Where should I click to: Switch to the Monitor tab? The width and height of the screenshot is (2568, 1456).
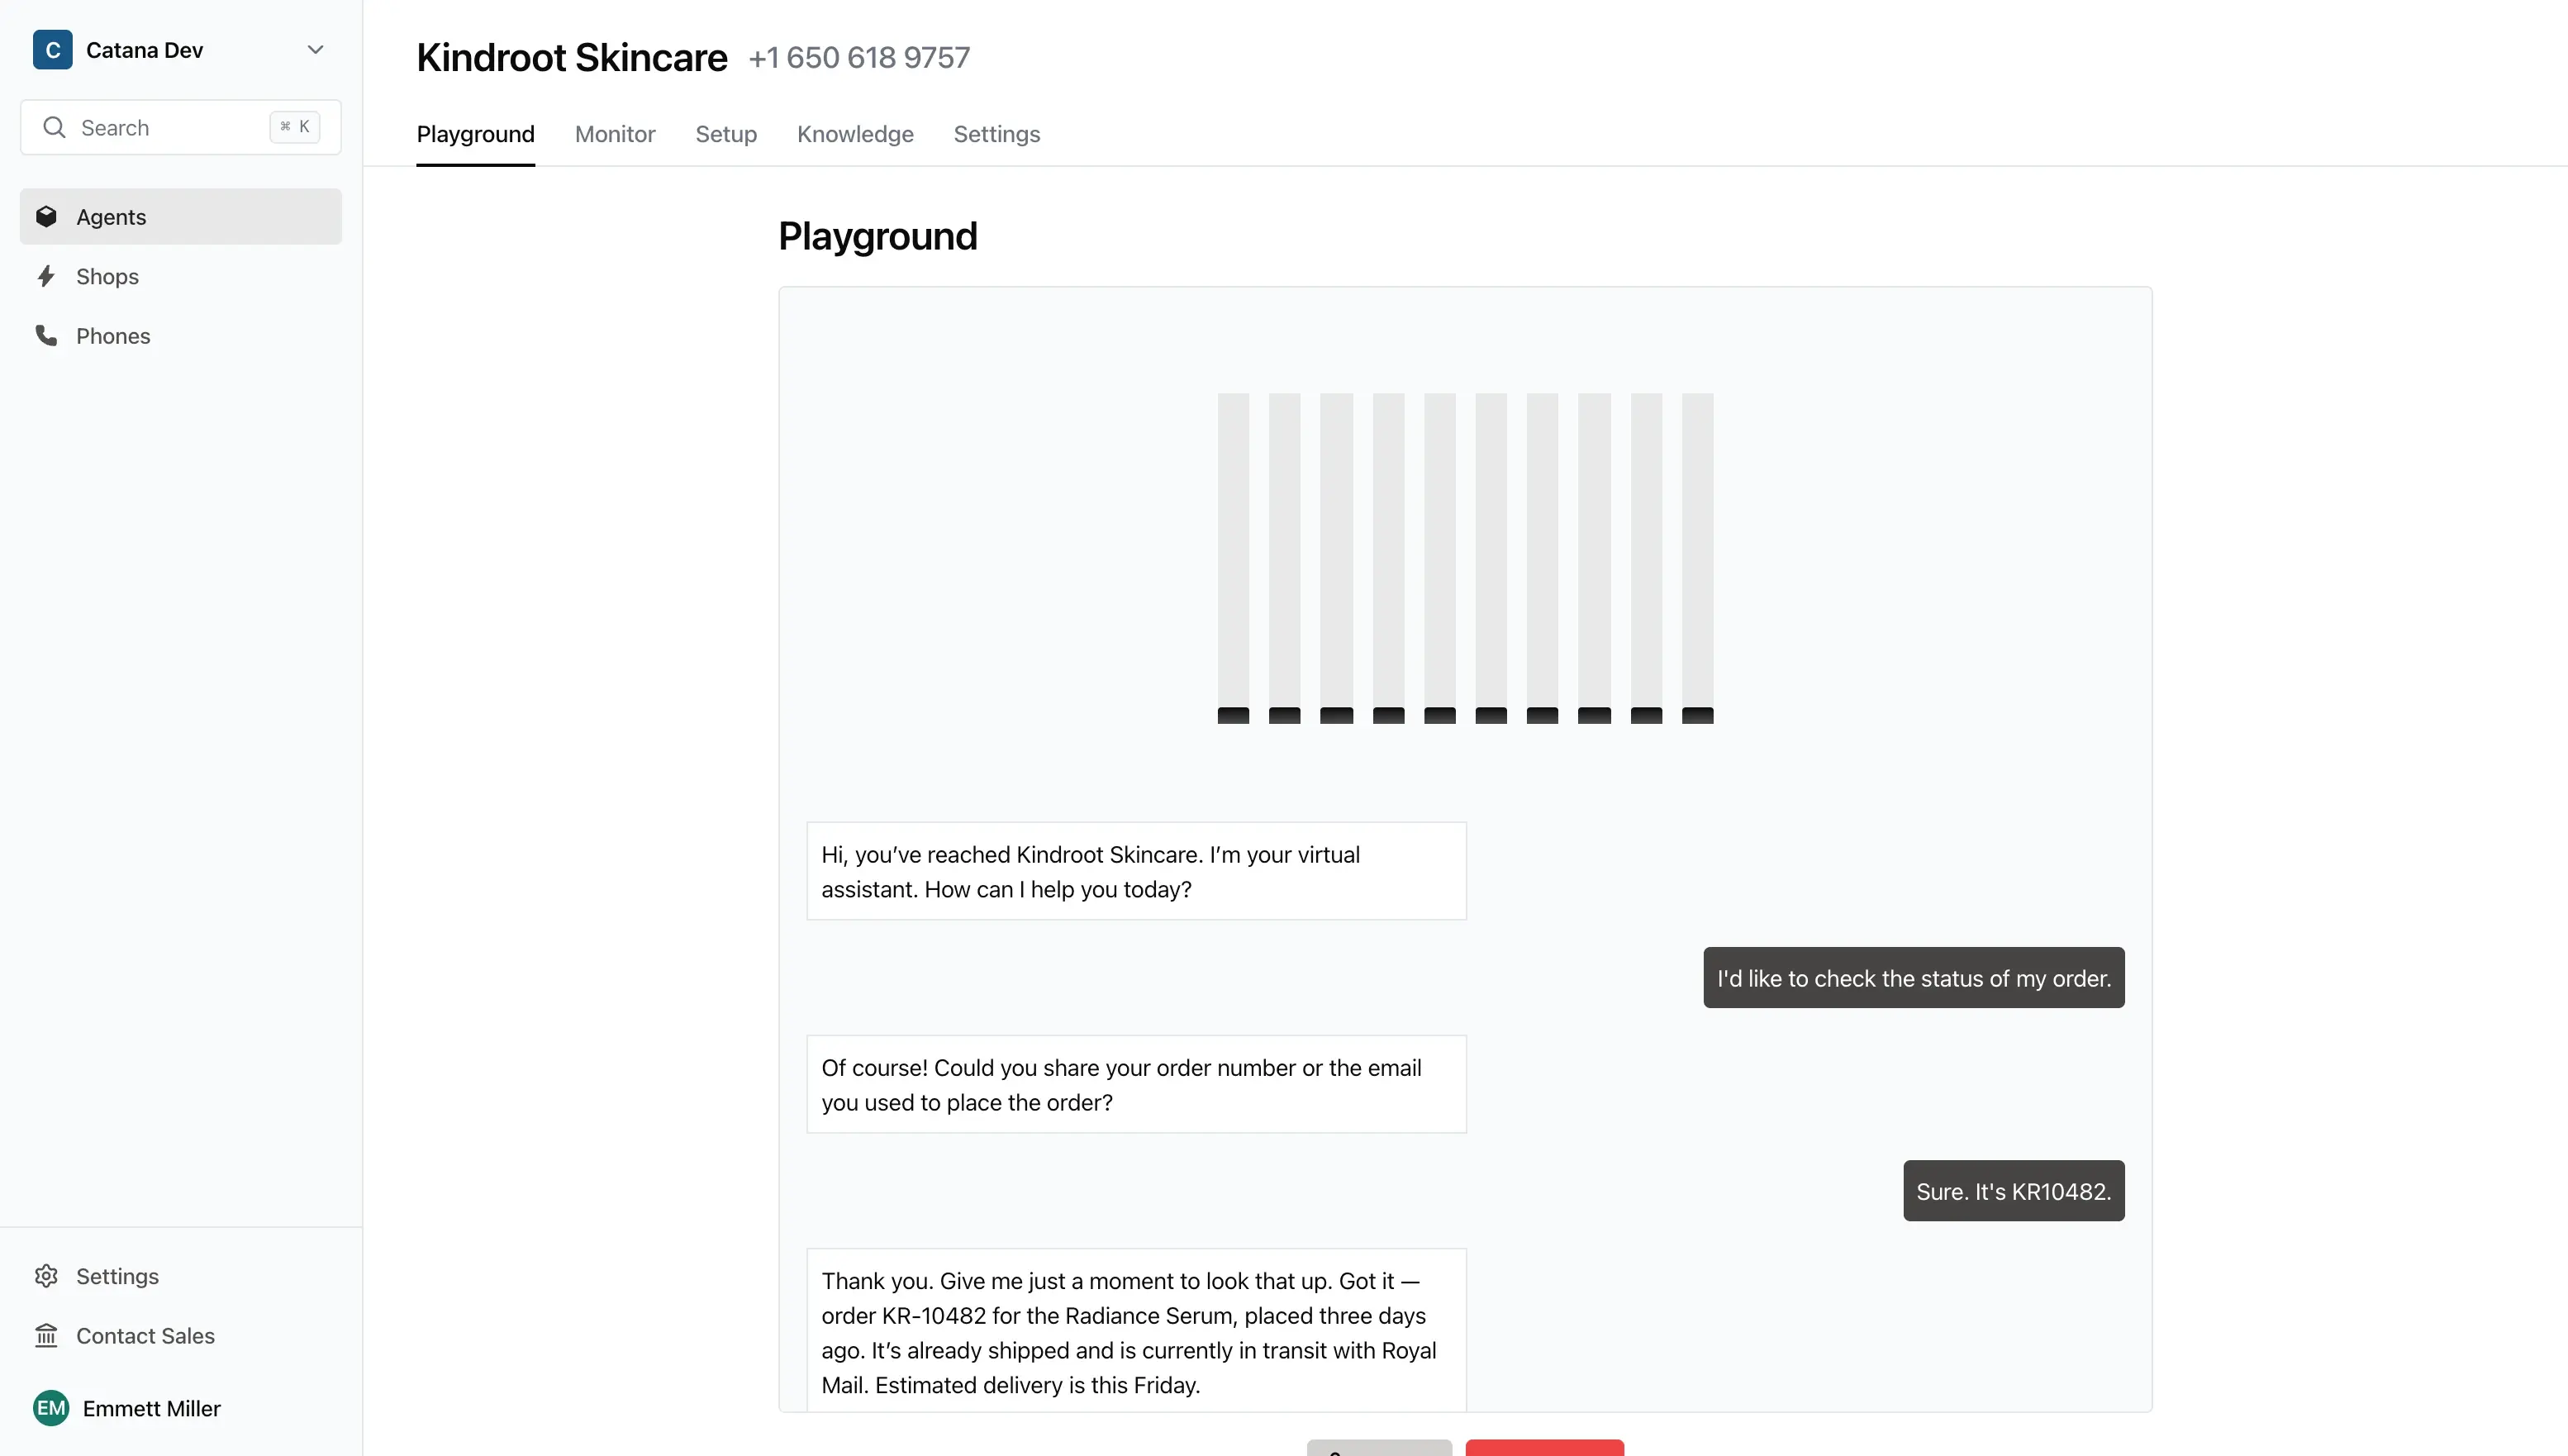(x=615, y=134)
